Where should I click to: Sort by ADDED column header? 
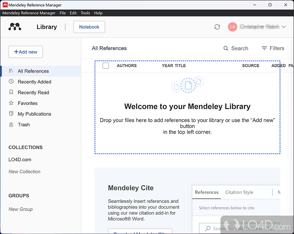click(x=278, y=66)
